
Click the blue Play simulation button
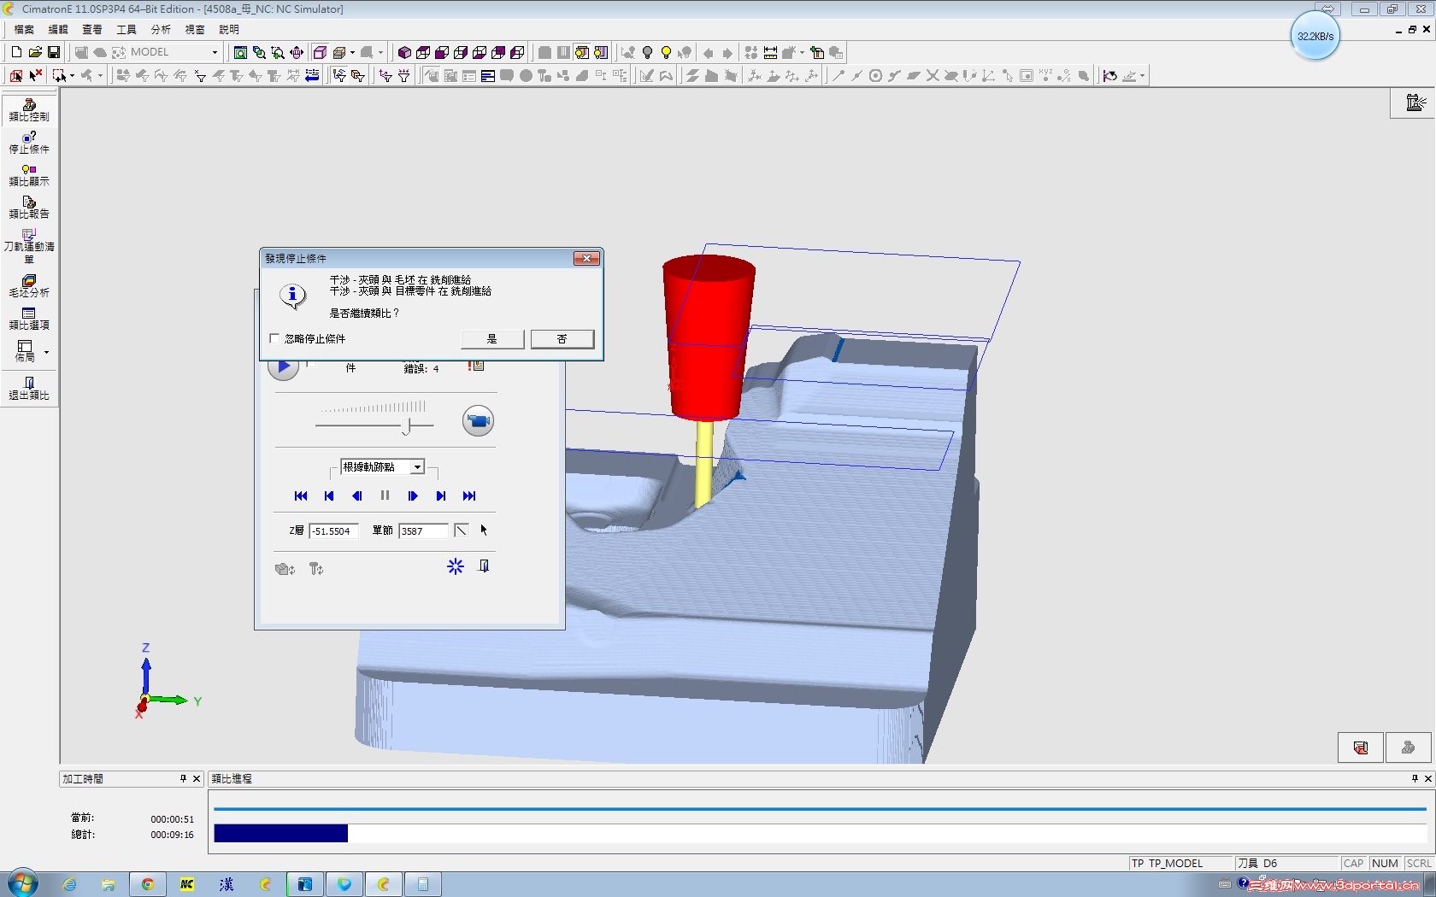[283, 368]
